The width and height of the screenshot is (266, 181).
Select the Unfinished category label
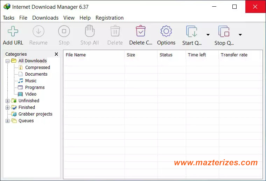tap(29, 101)
